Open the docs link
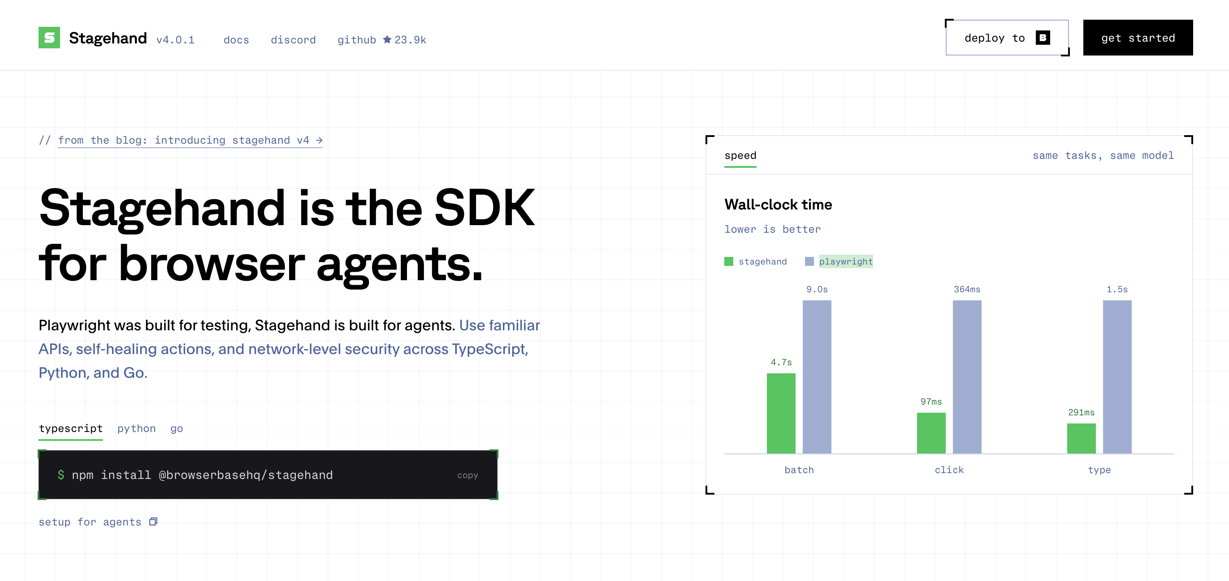The image size is (1229, 581). pyautogui.click(x=236, y=39)
